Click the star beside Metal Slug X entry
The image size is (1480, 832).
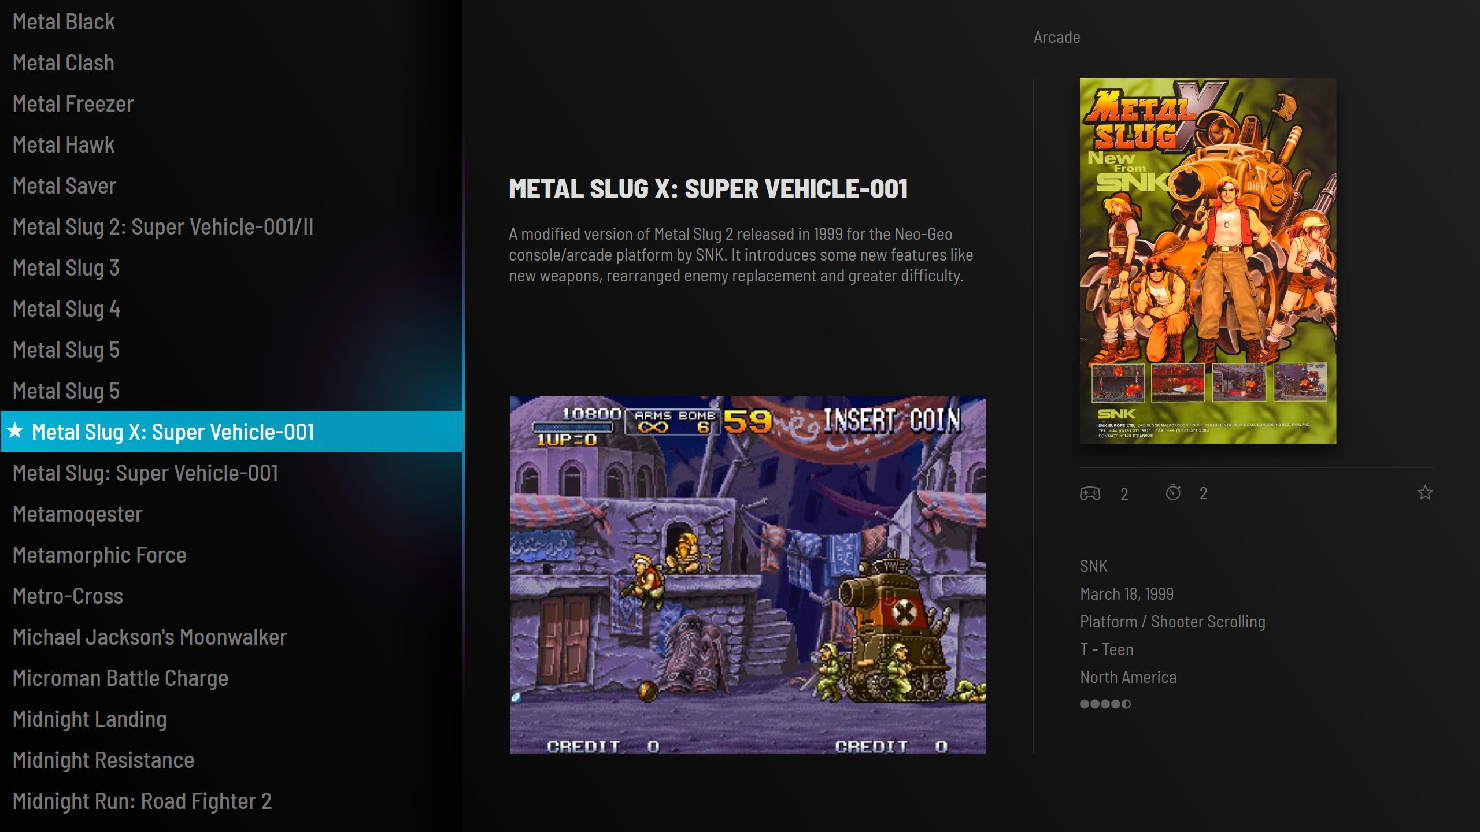click(15, 430)
